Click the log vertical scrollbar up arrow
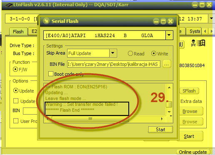The height and width of the screenshot is (155, 215). click(169, 87)
